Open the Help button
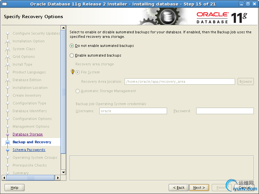Viewport: 259px width, 194px height. [15, 188]
